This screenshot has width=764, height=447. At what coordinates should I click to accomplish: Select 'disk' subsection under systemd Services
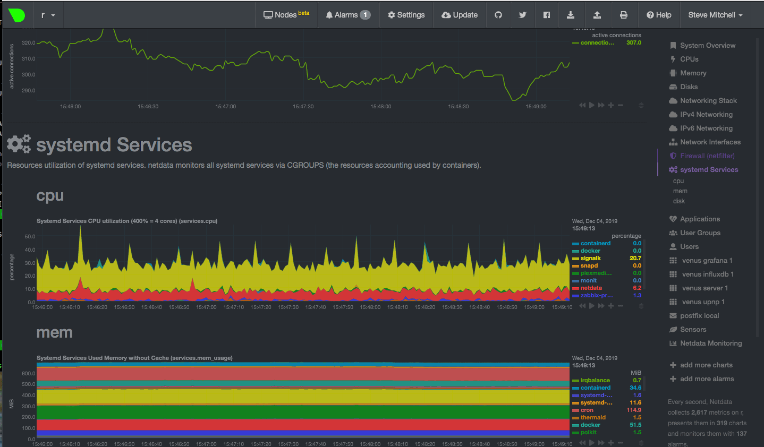click(679, 201)
